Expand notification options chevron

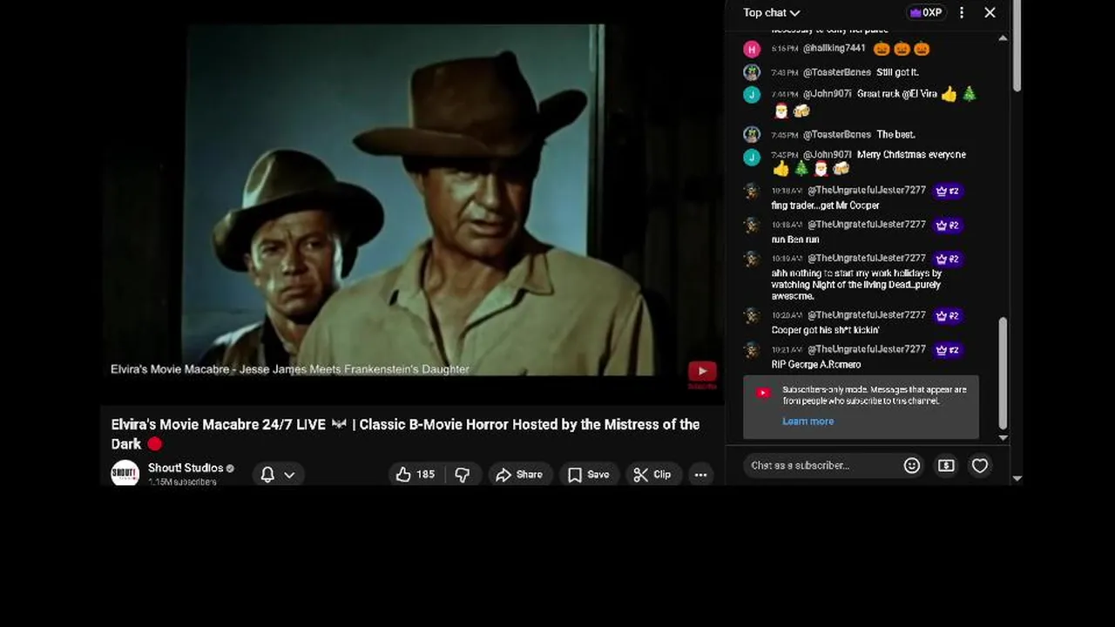tap(289, 475)
